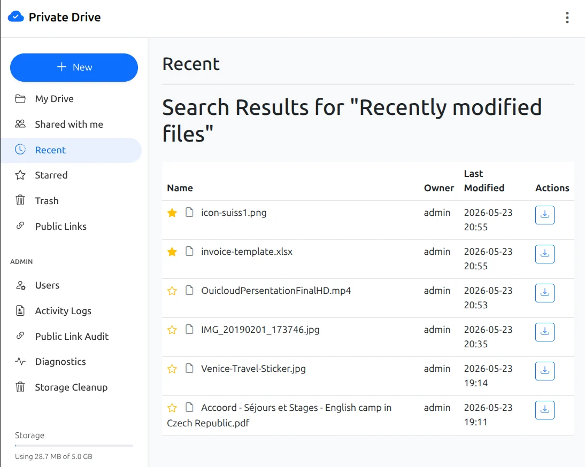The width and height of the screenshot is (585, 467).
Task: Download IMG_20190201_173746.jpg
Action: click(545, 332)
